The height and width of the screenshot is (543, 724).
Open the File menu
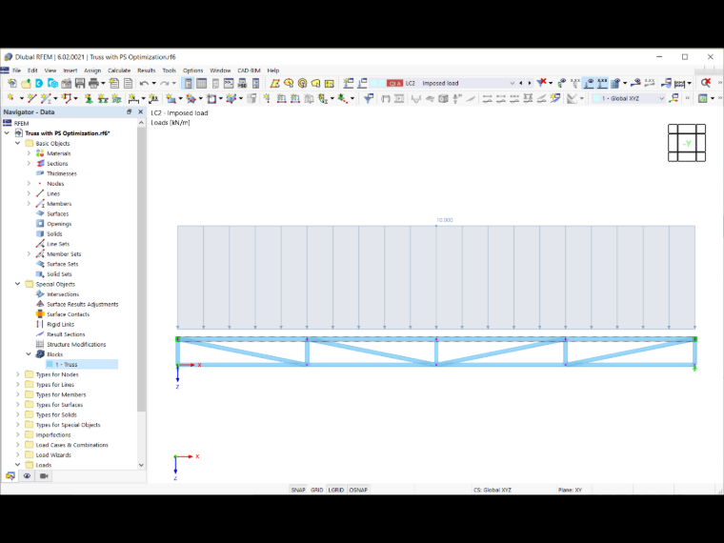(x=16, y=70)
